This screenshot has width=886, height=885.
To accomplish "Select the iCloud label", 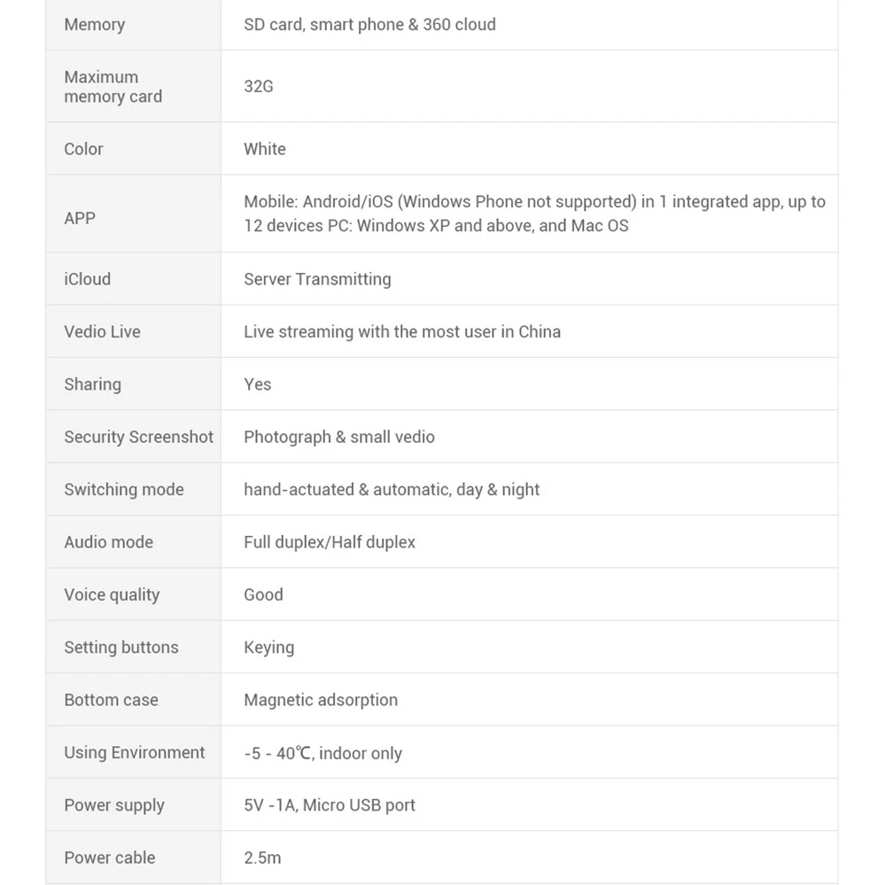I will (x=87, y=279).
